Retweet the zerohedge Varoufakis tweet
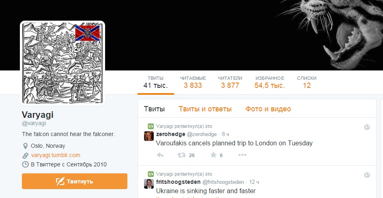Image resolution: width=383 pixels, height=198 pixels. coord(181,155)
